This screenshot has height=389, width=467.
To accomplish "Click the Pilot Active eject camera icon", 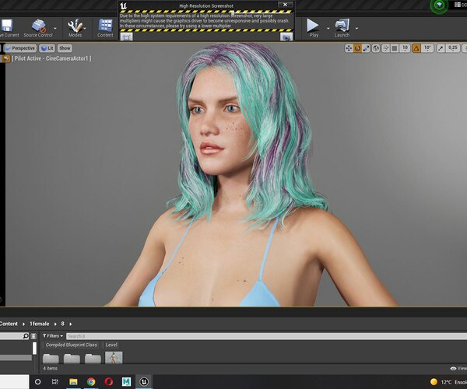I will pyautogui.click(x=6, y=58).
